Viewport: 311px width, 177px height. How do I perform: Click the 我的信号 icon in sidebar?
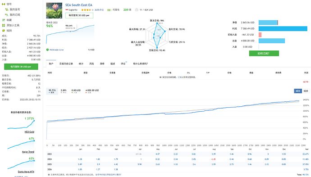coord(7,9)
